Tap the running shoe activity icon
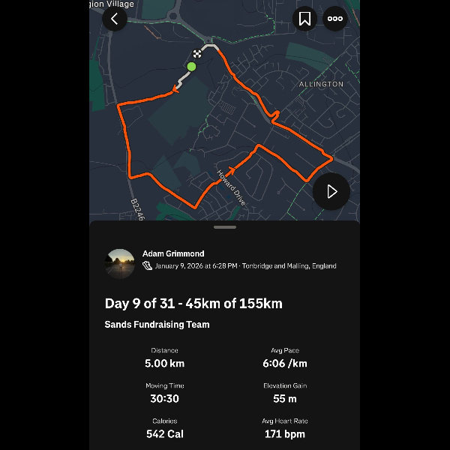The width and height of the screenshot is (450, 450). tap(148, 265)
